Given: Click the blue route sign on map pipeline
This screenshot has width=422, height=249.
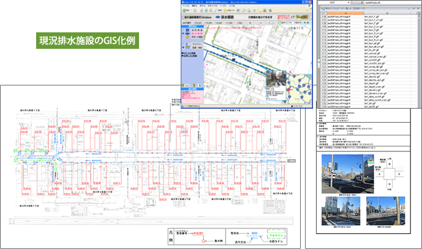Looking at the screenshot, I should (233, 60).
